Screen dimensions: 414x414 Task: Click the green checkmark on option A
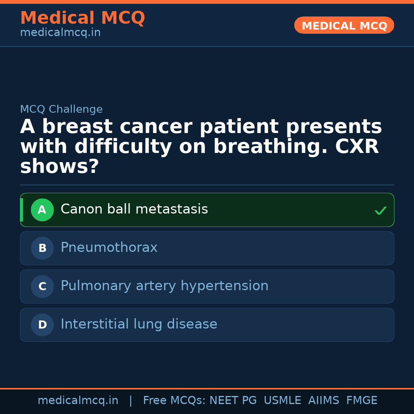380,210
